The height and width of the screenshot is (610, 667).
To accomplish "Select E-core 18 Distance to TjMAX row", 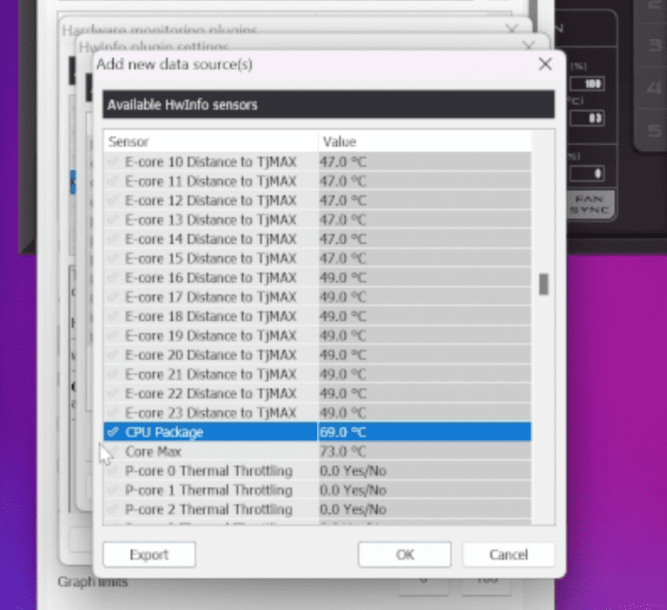I will click(x=317, y=316).
